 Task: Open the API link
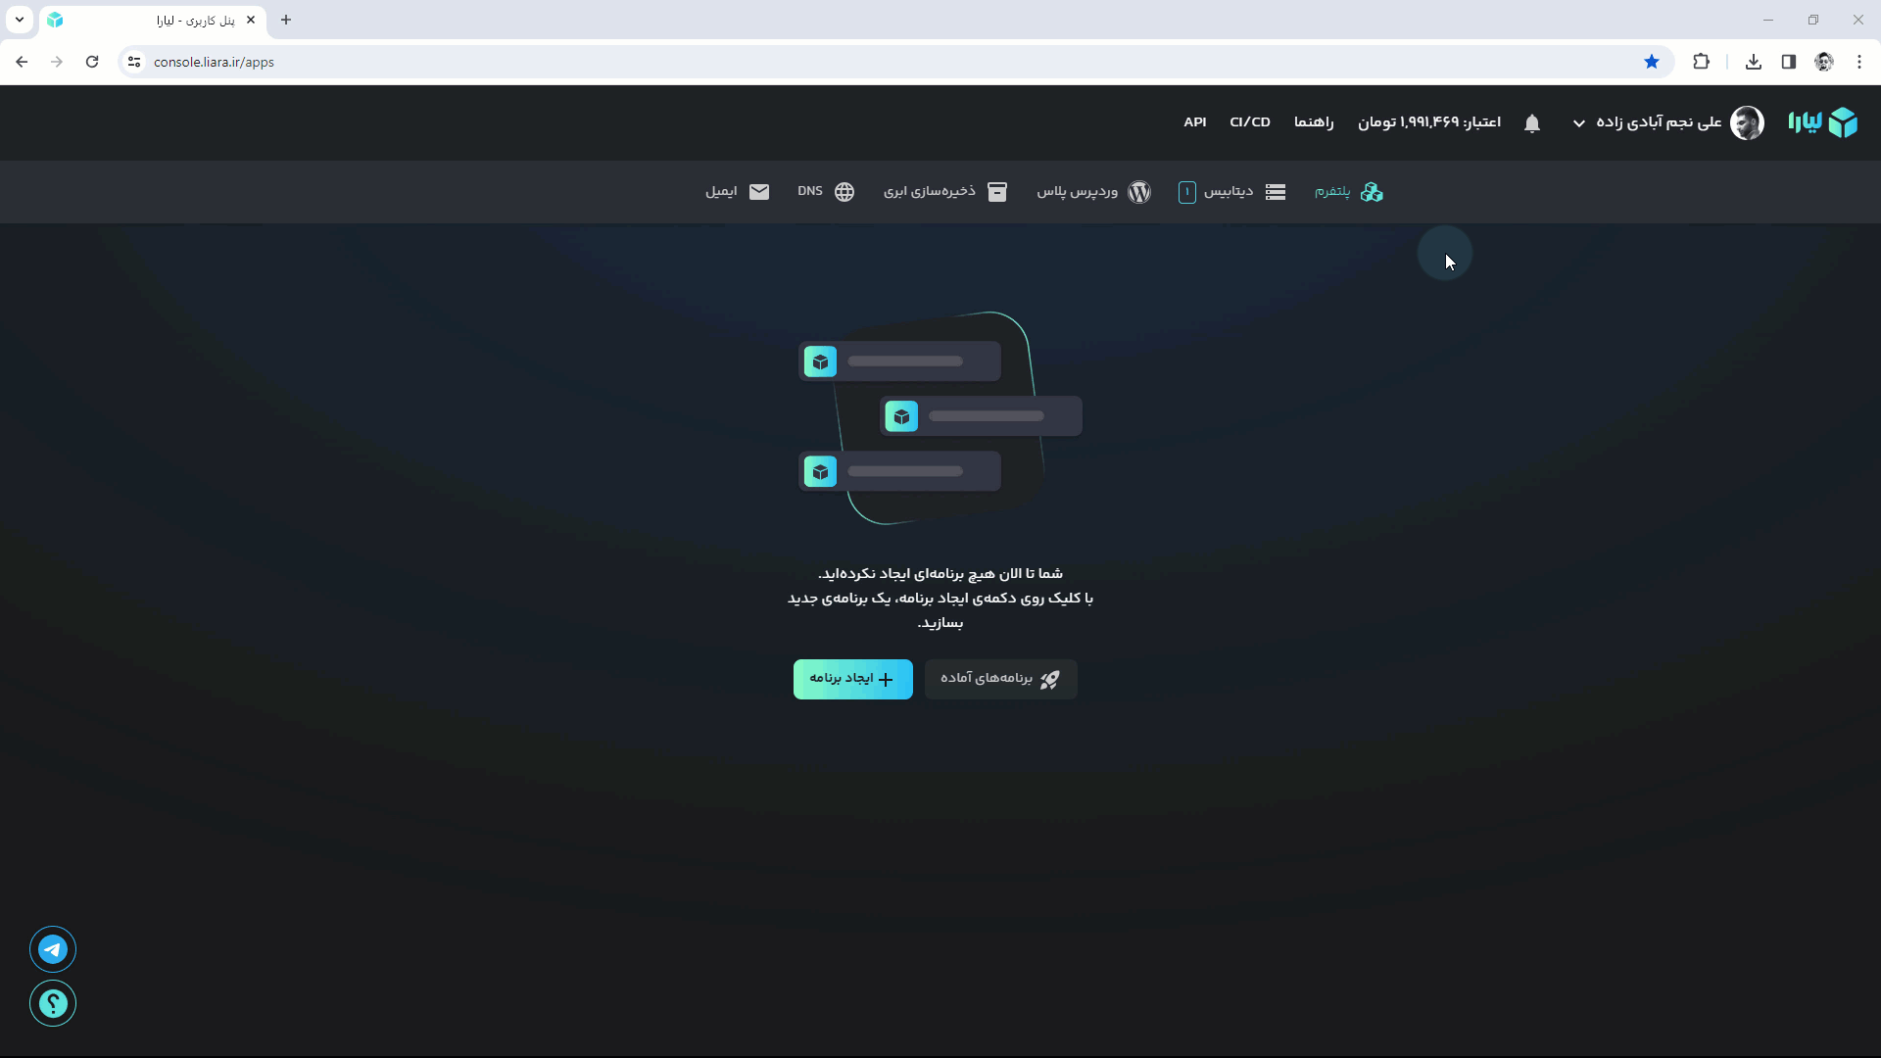(1195, 122)
